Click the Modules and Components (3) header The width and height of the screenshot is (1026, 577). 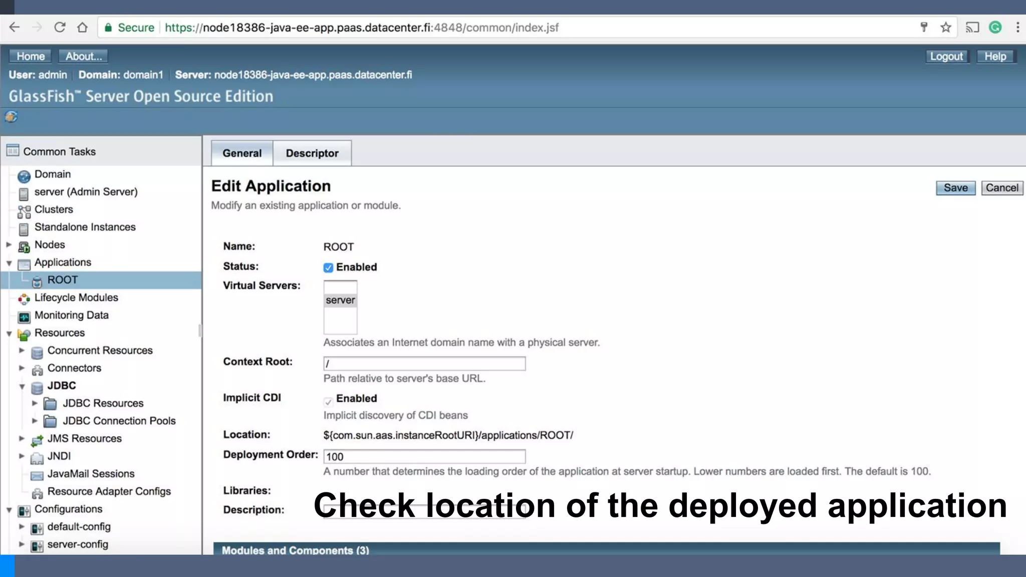(296, 550)
